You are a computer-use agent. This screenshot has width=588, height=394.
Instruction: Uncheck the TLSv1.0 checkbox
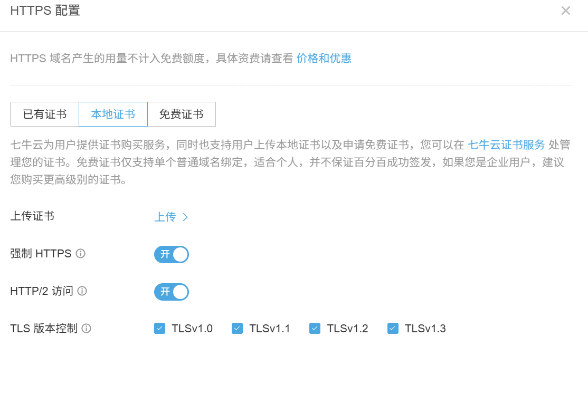pyautogui.click(x=159, y=329)
